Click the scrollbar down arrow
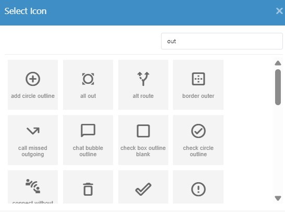285x215 pixels. click(x=278, y=198)
